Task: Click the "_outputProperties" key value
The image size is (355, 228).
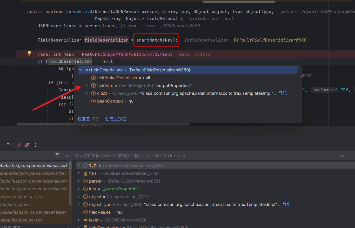Action: [x=121, y=189]
